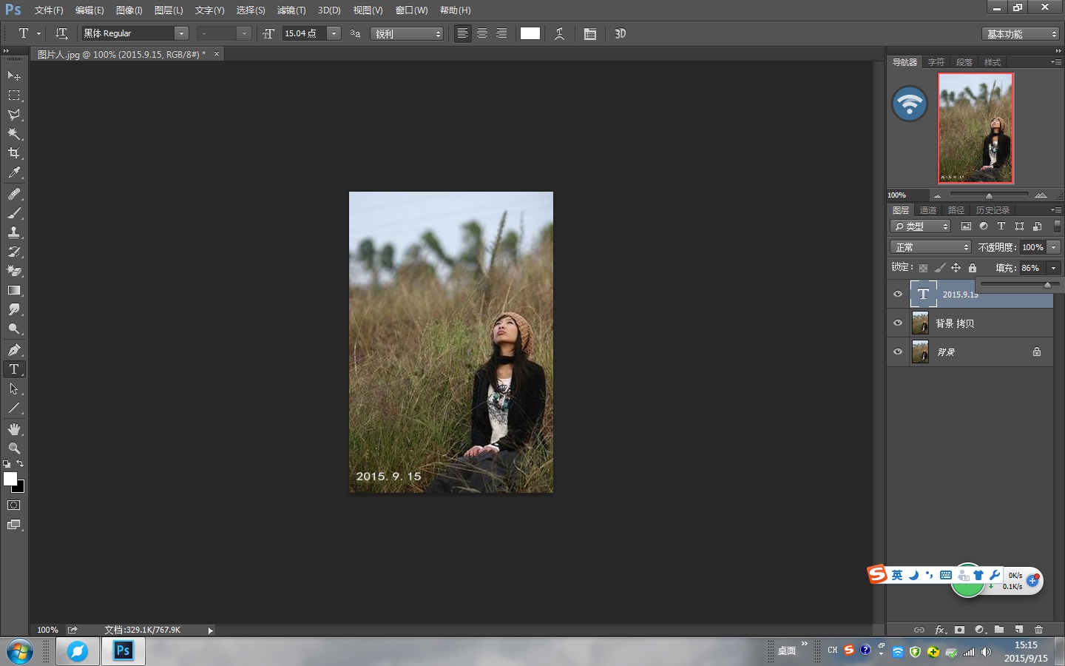The height and width of the screenshot is (666, 1065).
Task: Hide the 背景 拷贝 layer
Action: point(898,323)
